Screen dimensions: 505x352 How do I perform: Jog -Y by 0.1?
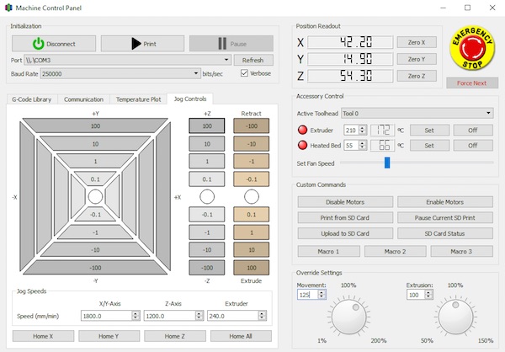95,215
